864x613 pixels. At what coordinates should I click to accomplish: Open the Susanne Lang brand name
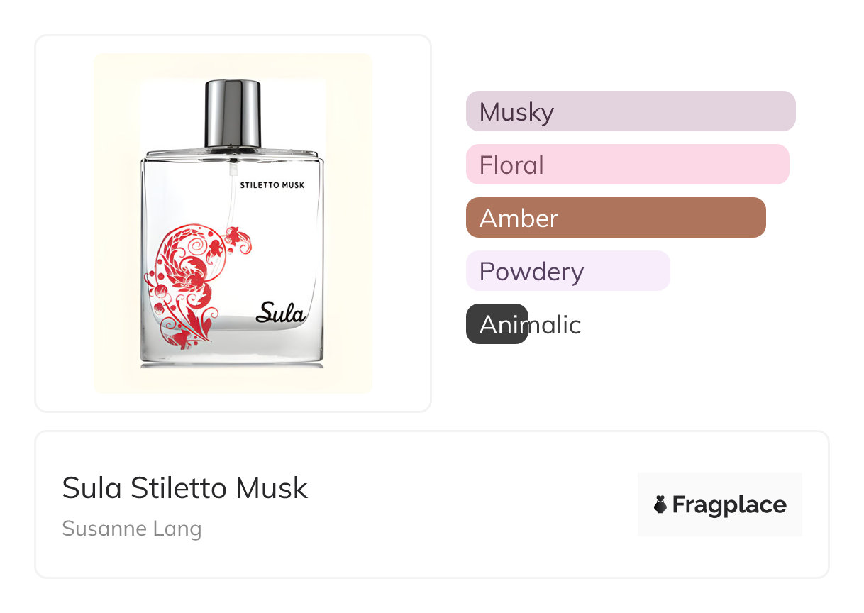click(132, 529)
